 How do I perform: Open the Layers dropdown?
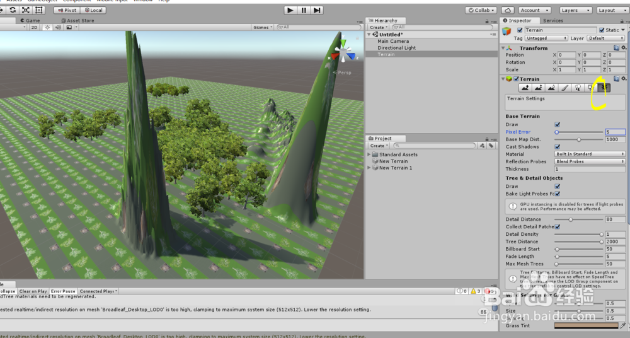(x=575, y=10)
